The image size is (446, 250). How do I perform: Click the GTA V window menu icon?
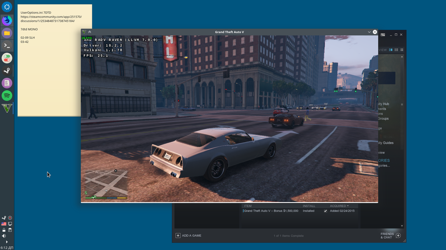click(84, 32)
